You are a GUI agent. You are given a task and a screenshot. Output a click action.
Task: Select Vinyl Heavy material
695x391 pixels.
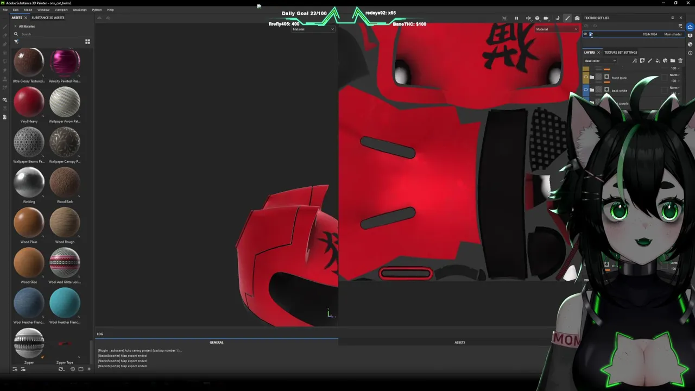pyautogui.click(x=29, y=102)
